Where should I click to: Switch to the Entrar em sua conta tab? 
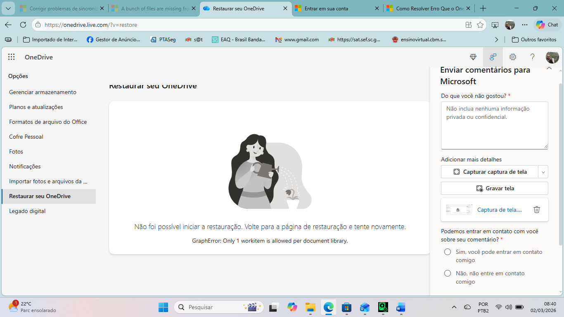[337, 8]
